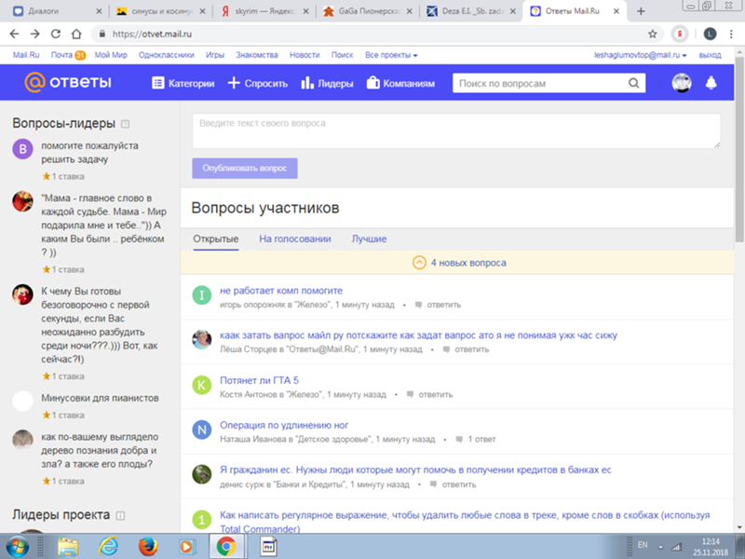
Task: Open the Компаниям section
Action: pos(400,83)
